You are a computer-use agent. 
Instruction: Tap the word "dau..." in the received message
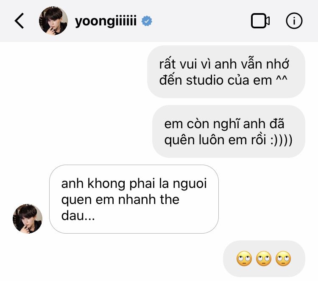(x=78, y=215)
